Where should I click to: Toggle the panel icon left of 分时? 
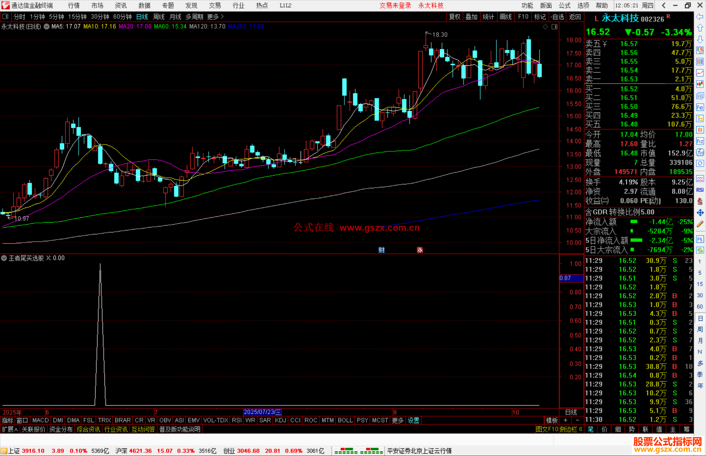[x=5, y=17]
